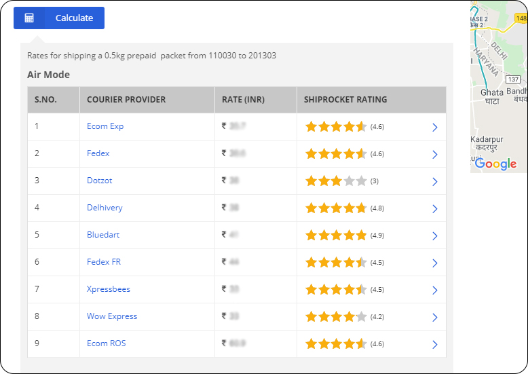
Task: Expand the Dotzot row chevron
Action: 435,182
